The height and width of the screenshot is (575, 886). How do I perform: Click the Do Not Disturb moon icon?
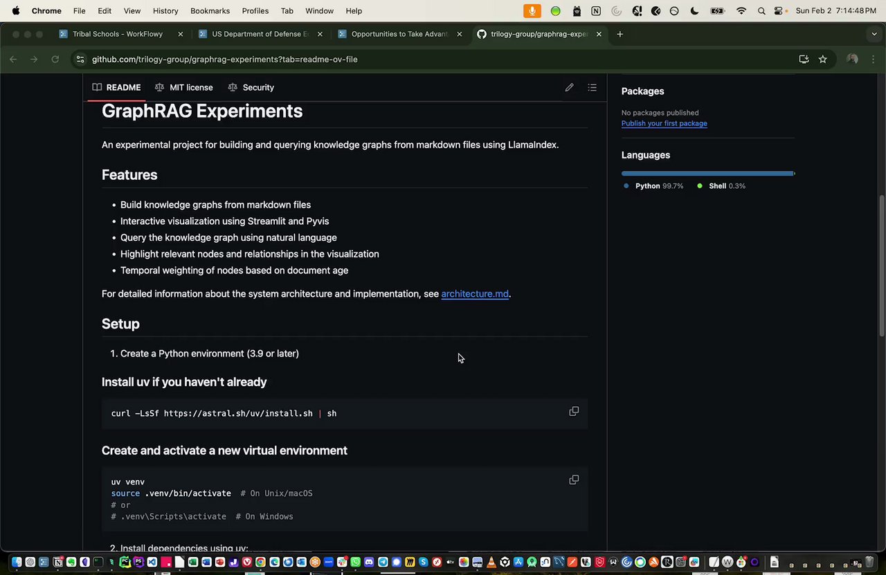694,11
